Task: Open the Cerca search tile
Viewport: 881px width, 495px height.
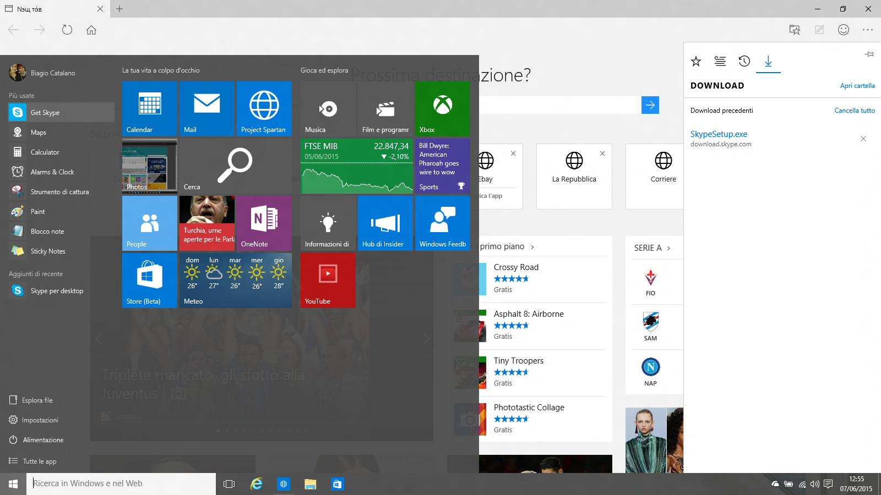Action: 235,166
